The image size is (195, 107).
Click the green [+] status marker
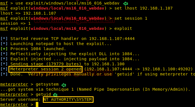click(x=4, y=49)
